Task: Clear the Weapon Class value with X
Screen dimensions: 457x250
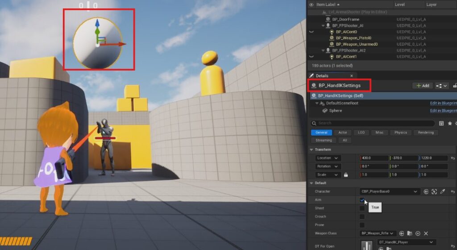Action: tap(426, 233)
